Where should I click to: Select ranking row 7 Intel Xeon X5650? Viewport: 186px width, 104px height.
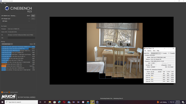click(x=18, y=58)
